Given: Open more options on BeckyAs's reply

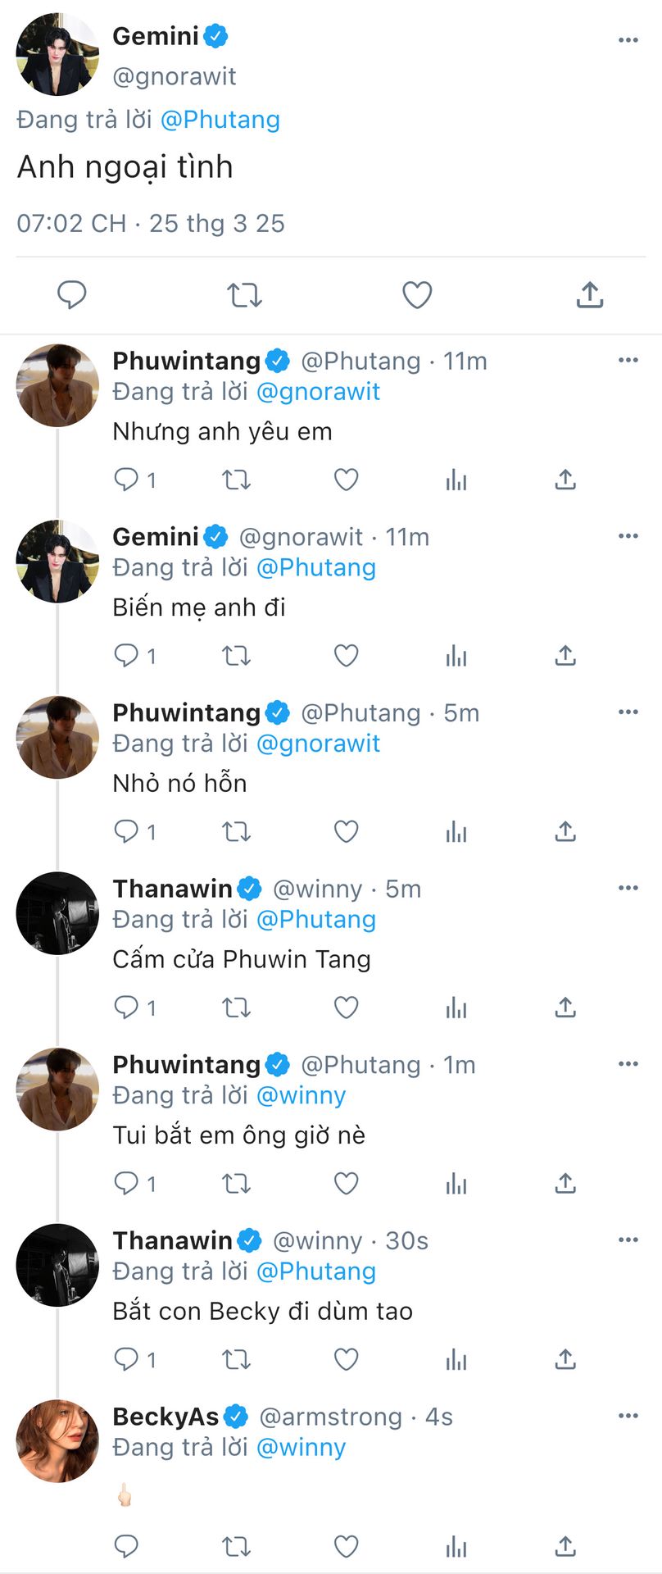Looking at the screenshot, I should (628, 1416).
